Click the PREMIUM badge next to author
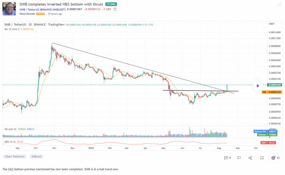Image resolution: width=285 pixels, height=175 pixels. coord(40,14)
